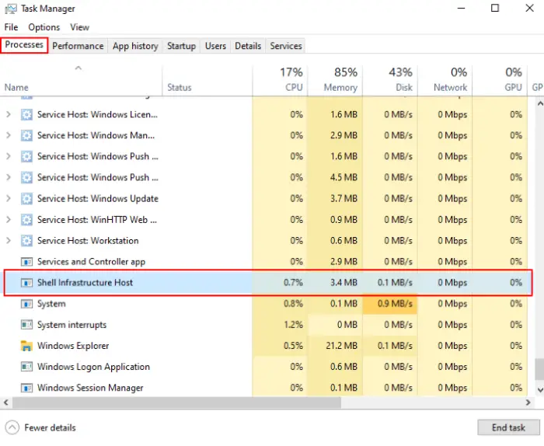Sort by the Memory column header
The width and height of the screenshot is (544, 446).
(x=335, y=80)
